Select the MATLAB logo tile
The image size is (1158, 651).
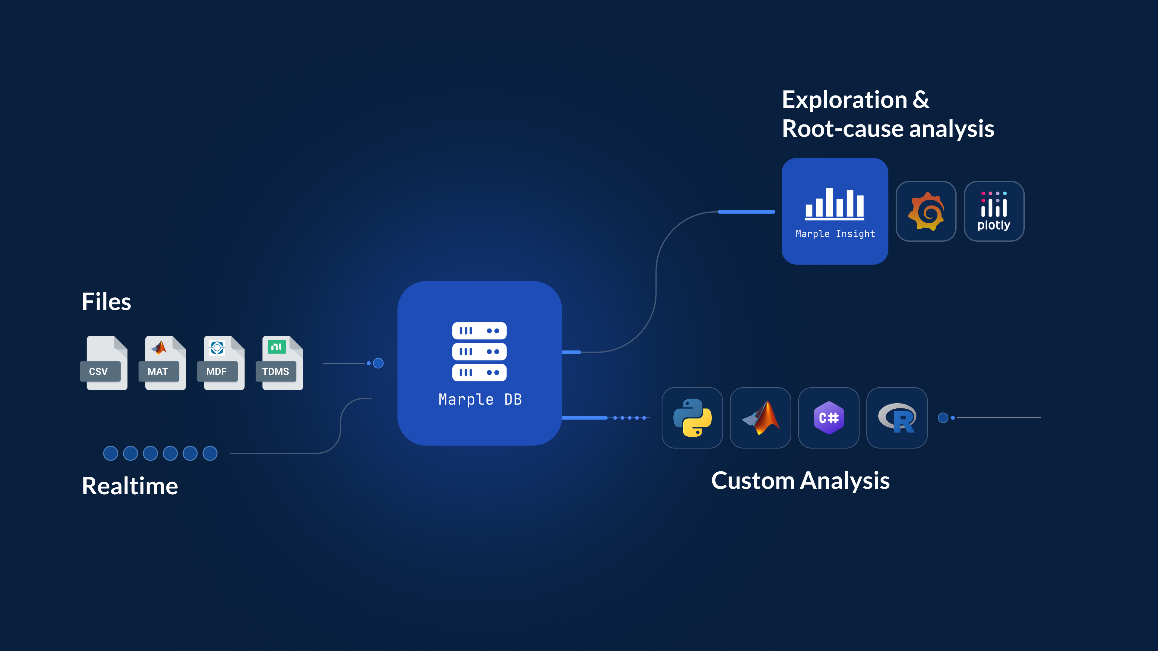coord(761,418)
